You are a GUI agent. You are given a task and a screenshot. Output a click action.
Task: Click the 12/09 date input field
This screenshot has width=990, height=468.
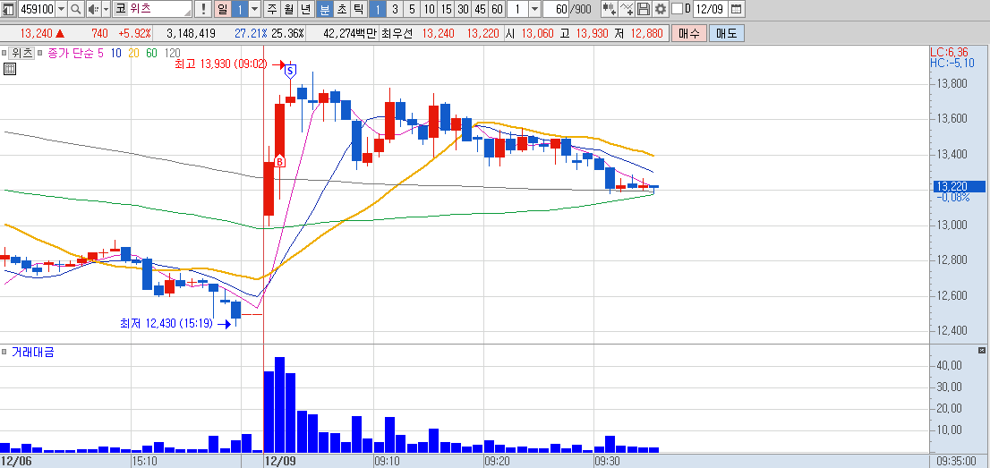coord(710,9)
